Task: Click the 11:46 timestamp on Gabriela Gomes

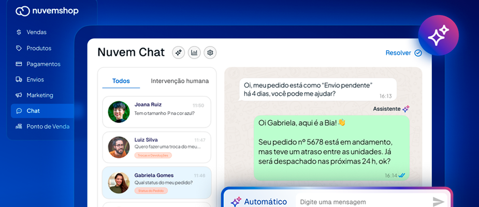Action: click(200, 175)
